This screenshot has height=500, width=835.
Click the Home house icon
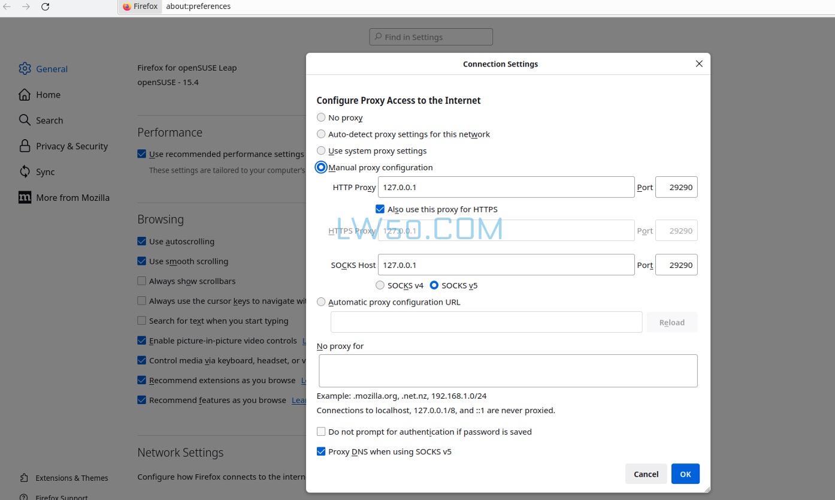pos(25,95)
